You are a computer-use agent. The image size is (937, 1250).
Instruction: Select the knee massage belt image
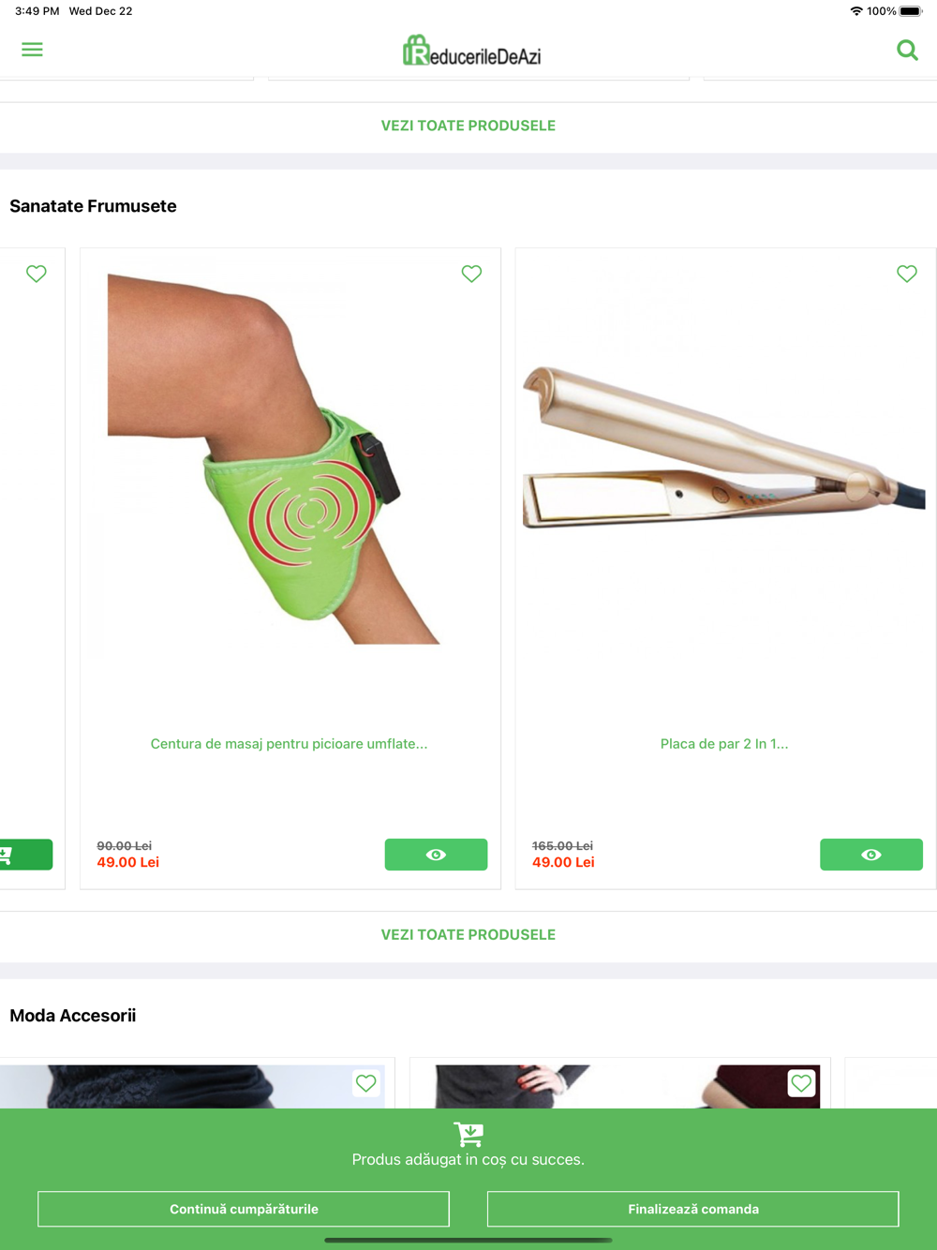(x=274, y=458)
